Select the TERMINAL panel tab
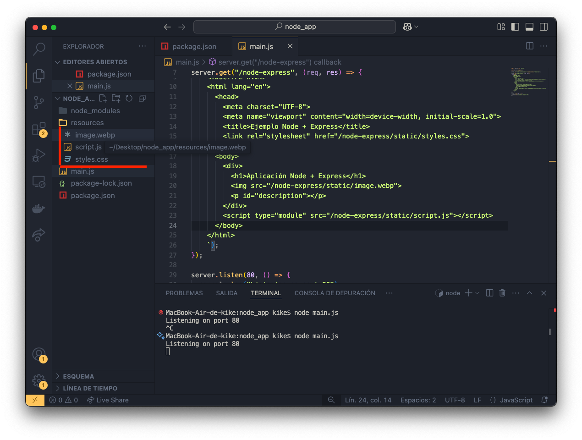 (266, 293)
